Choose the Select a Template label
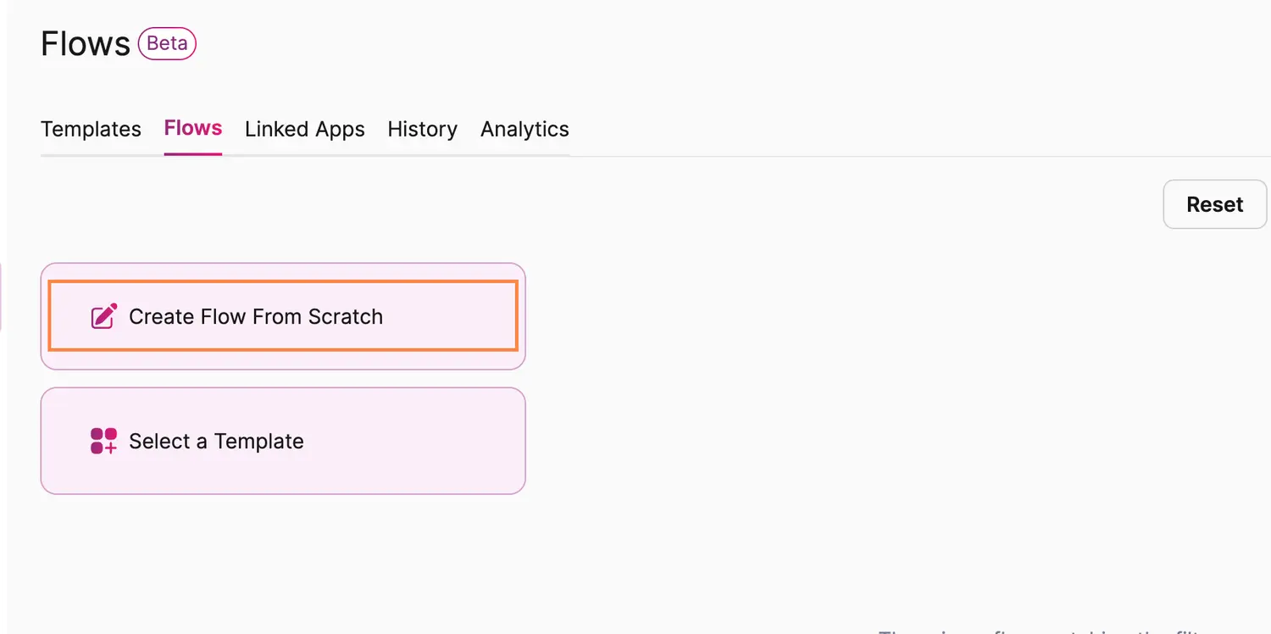1271x634 pixels. pos(216,441)
